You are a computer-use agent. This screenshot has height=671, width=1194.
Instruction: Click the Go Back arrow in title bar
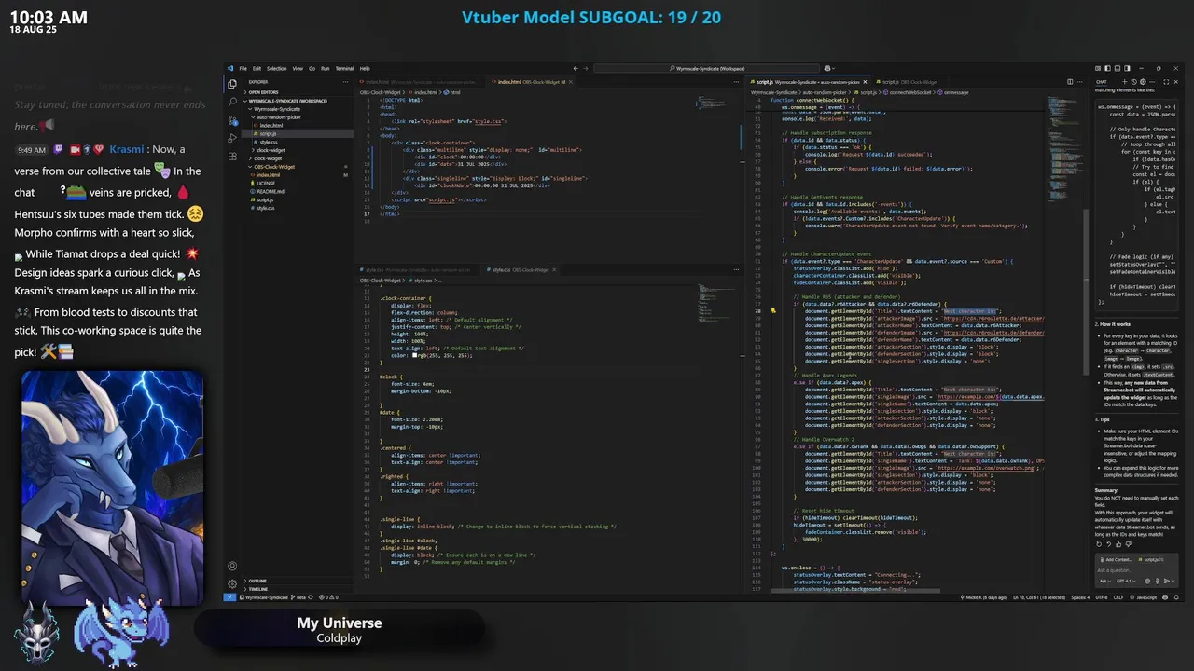pyautogui.click(x=576, y=68)
